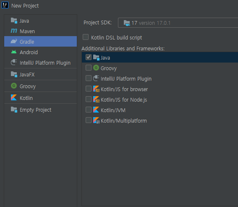
Task: Click the Groovy icon in frameworks list
Action: (96, 68)
